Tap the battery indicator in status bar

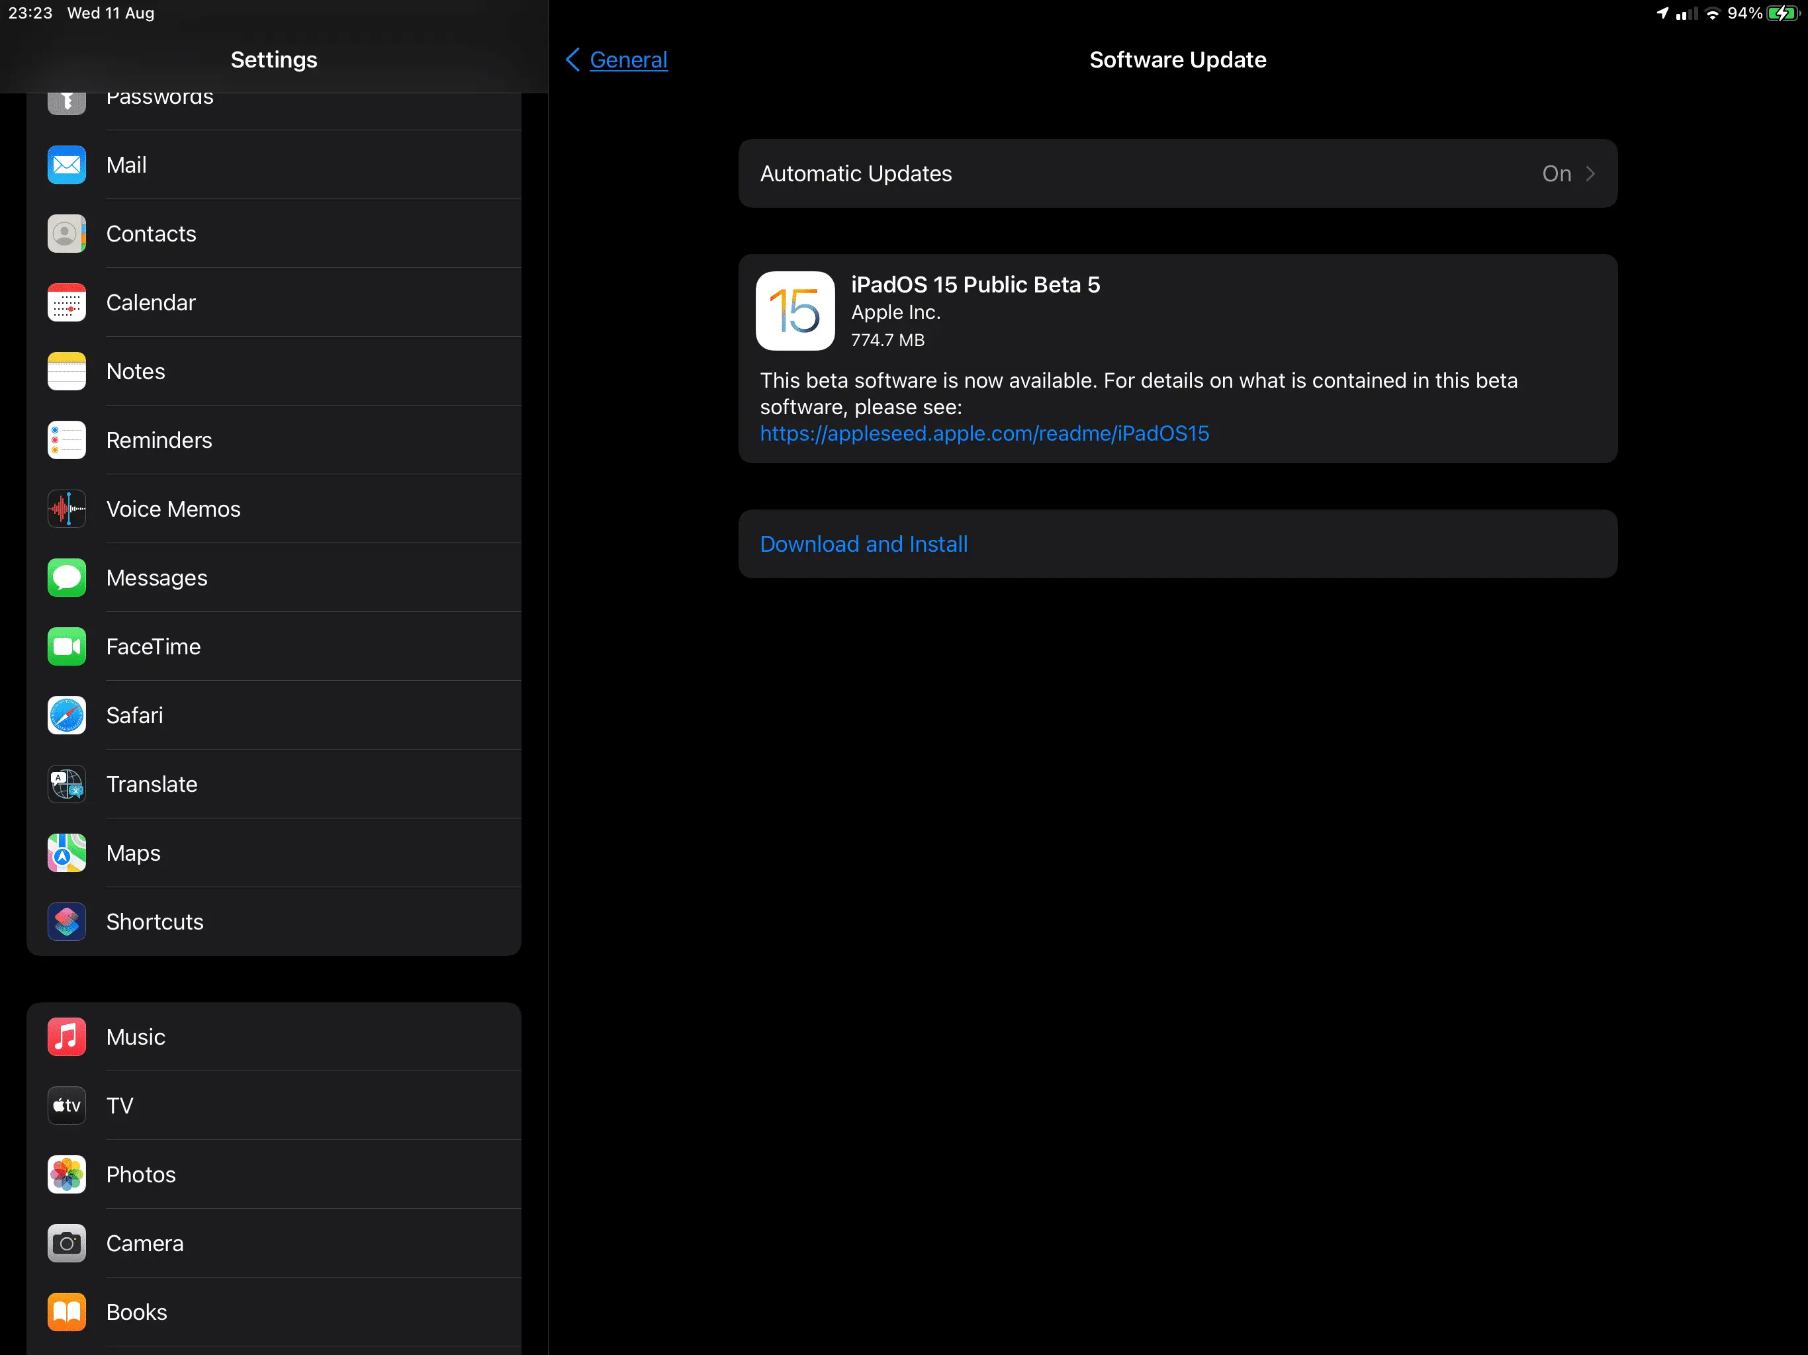click(x=1783, y=13)
